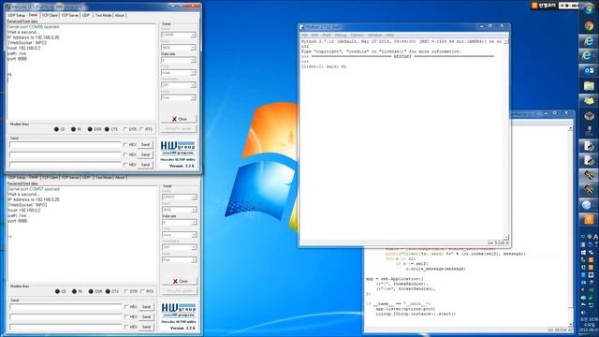Open the globe taskbar icon

(x=587, y=205)
